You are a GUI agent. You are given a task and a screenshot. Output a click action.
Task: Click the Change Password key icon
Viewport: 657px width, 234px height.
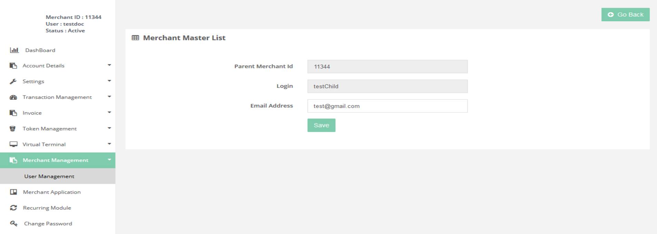(13, 224)
